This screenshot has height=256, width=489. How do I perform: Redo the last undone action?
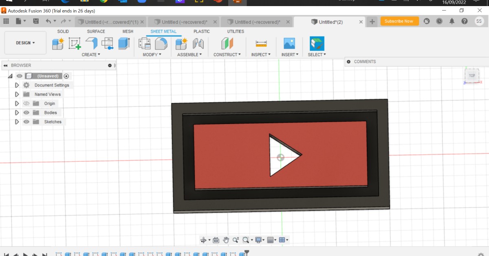64,21
